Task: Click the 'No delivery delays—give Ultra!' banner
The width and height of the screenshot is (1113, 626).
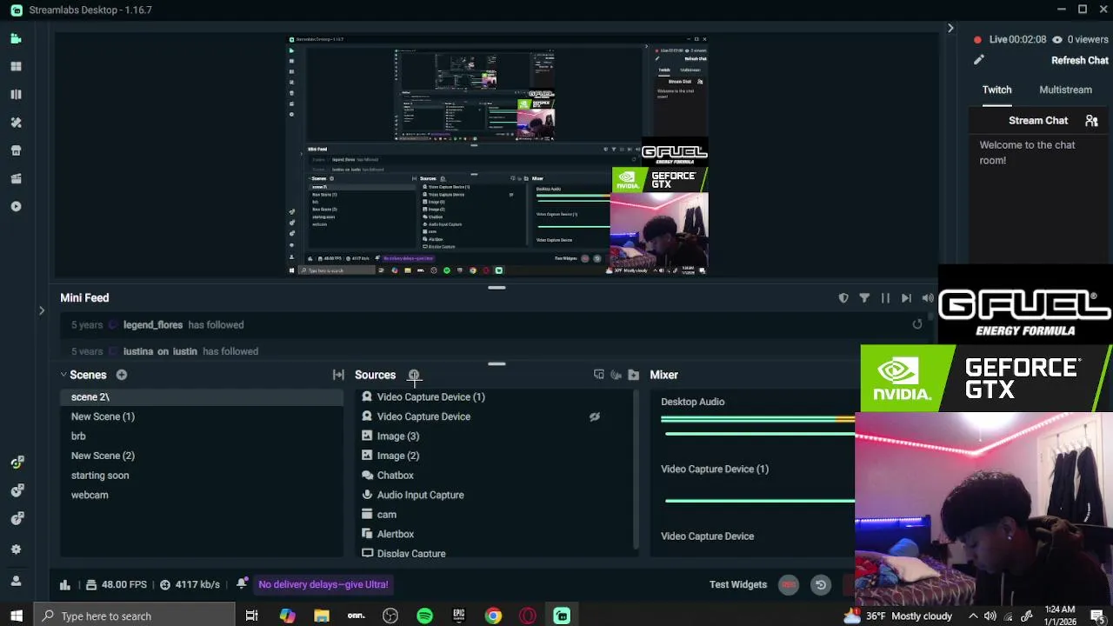Action: 323,584
